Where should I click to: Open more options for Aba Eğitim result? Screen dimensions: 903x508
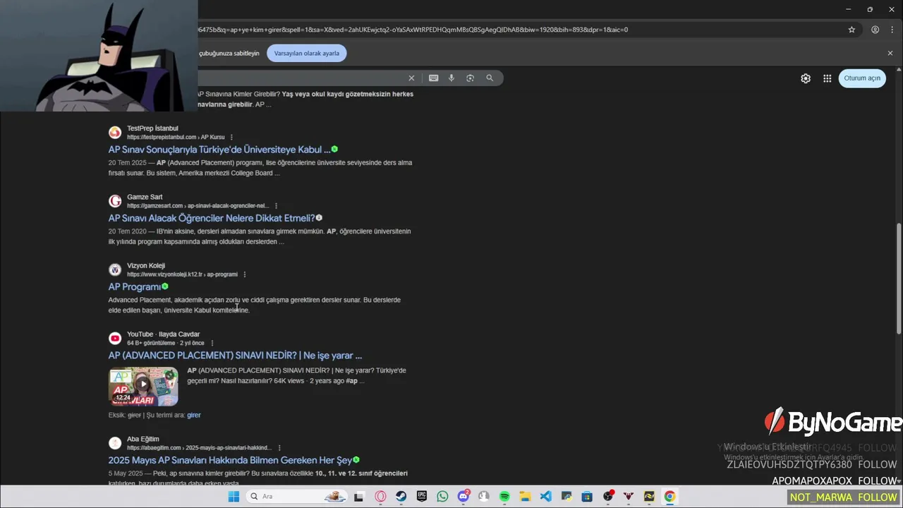coord(279,448)
